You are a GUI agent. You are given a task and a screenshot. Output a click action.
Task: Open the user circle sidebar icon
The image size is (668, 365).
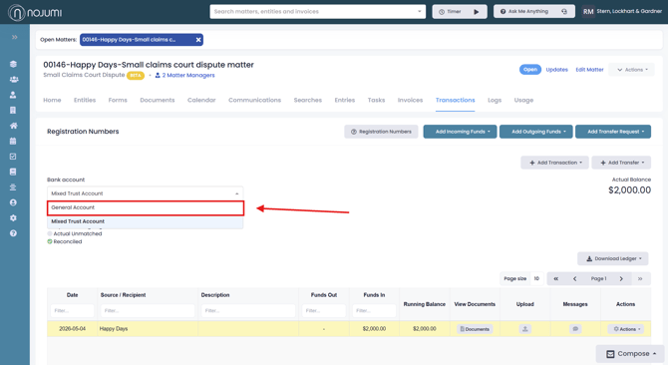click(x=13, y=202)
